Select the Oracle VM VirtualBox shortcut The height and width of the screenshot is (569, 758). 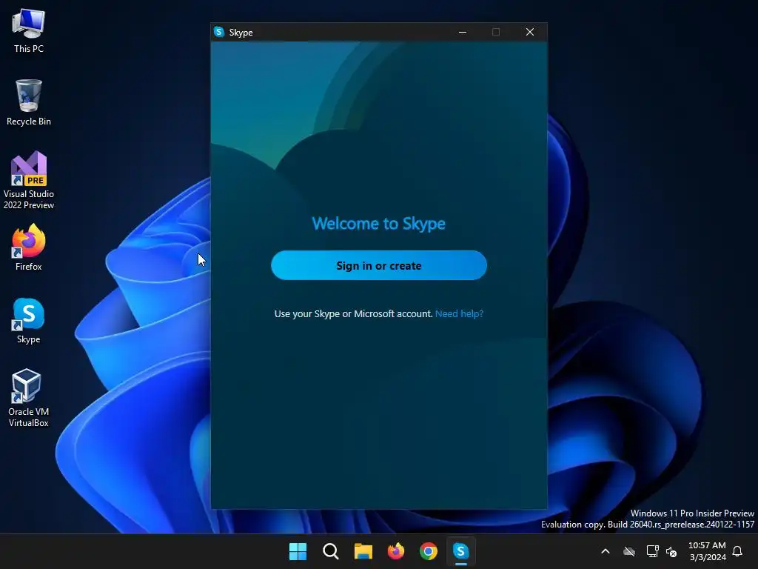pos(29,398)
